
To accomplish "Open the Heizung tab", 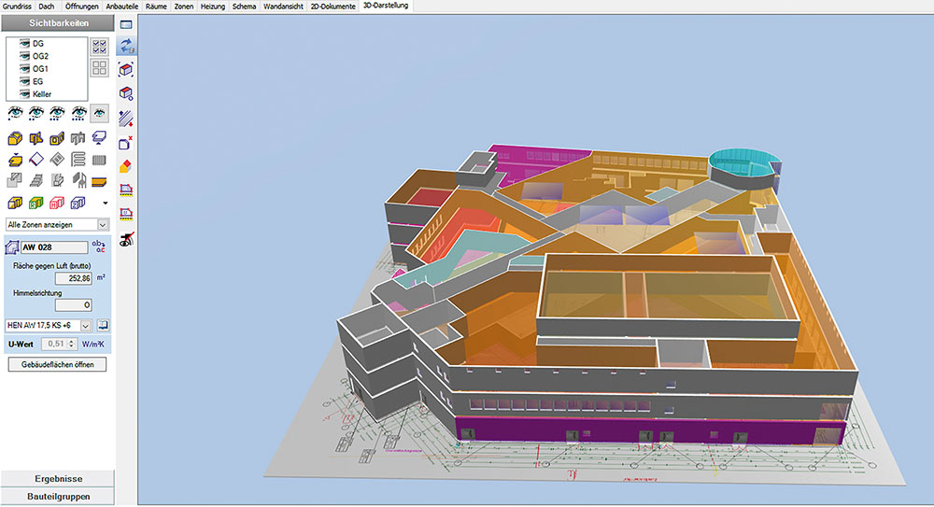I will tap(213, 7).
